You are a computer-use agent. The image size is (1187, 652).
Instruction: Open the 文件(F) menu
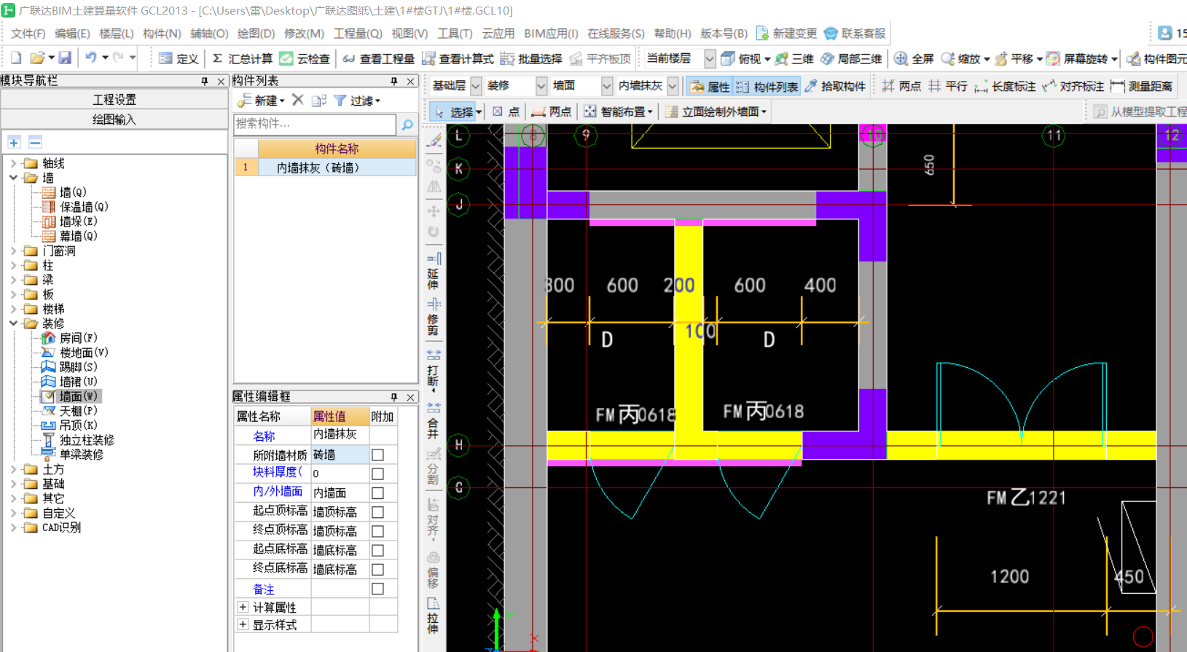28,34
